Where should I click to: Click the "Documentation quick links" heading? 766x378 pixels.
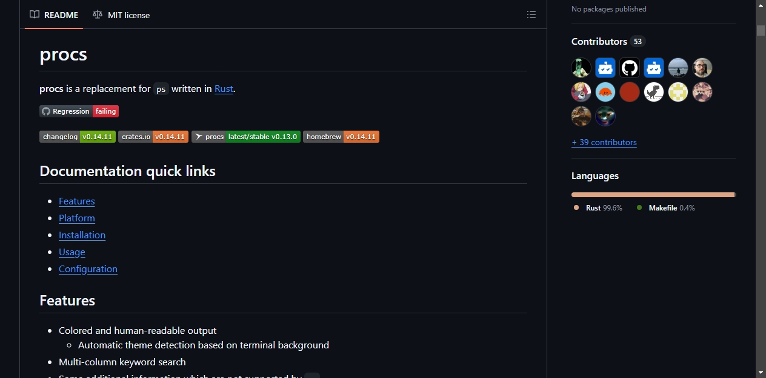click(x=128, y=171)
